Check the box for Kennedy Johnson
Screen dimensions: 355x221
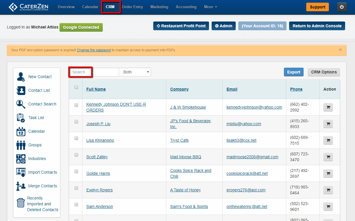click(x=76, y=105)
